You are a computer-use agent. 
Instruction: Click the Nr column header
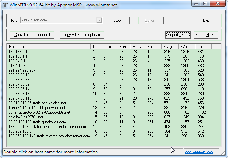96,47
